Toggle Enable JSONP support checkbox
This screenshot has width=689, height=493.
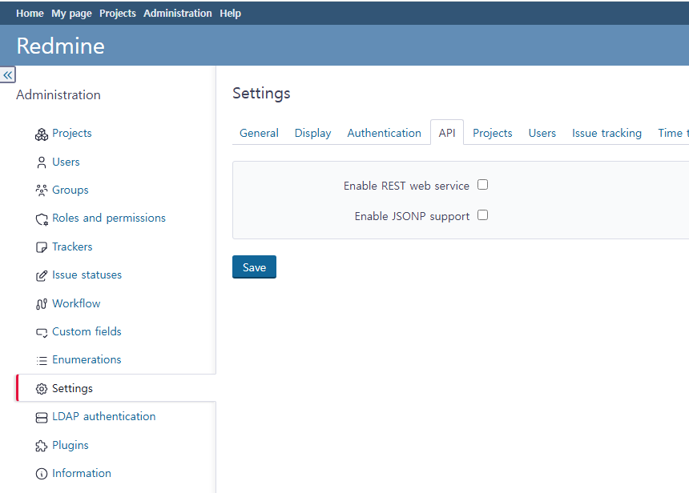pos(482,215)
